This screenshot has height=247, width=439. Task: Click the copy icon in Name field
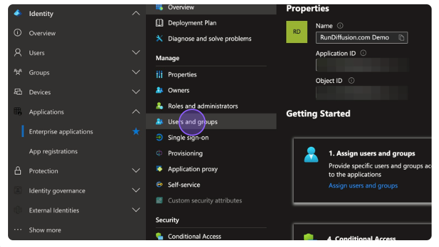point(401,37)
